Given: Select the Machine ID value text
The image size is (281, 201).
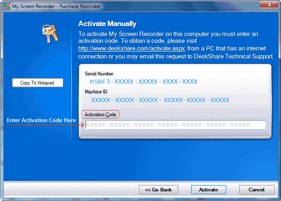Looking at the screenshot, I should [160, 100].
